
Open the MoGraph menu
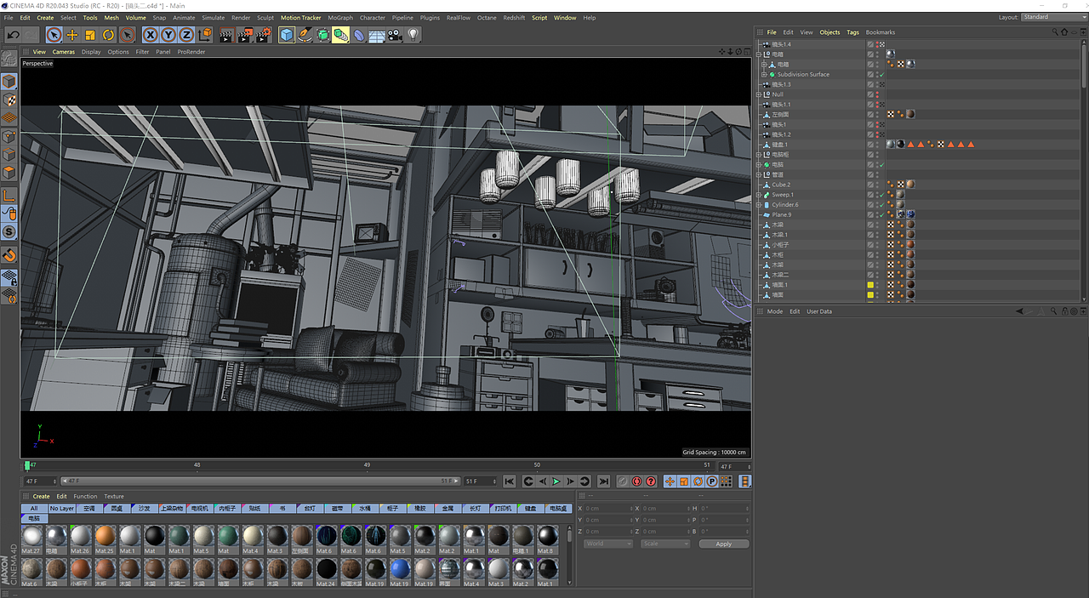[x=340, y=17]
